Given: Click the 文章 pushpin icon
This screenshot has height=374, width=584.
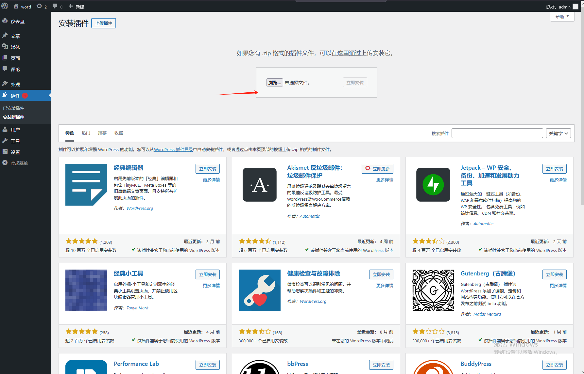Looking at the screenshot, I should (x=5, y=35).
